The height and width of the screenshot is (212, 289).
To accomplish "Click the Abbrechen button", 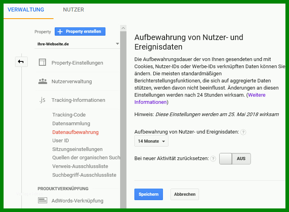I will point(185,194).
